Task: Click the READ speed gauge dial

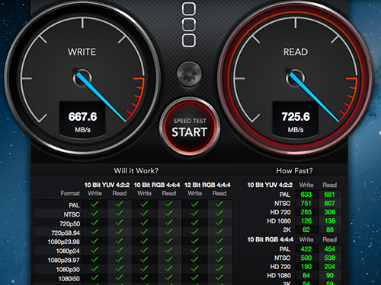Action: (x=296, y=78)
